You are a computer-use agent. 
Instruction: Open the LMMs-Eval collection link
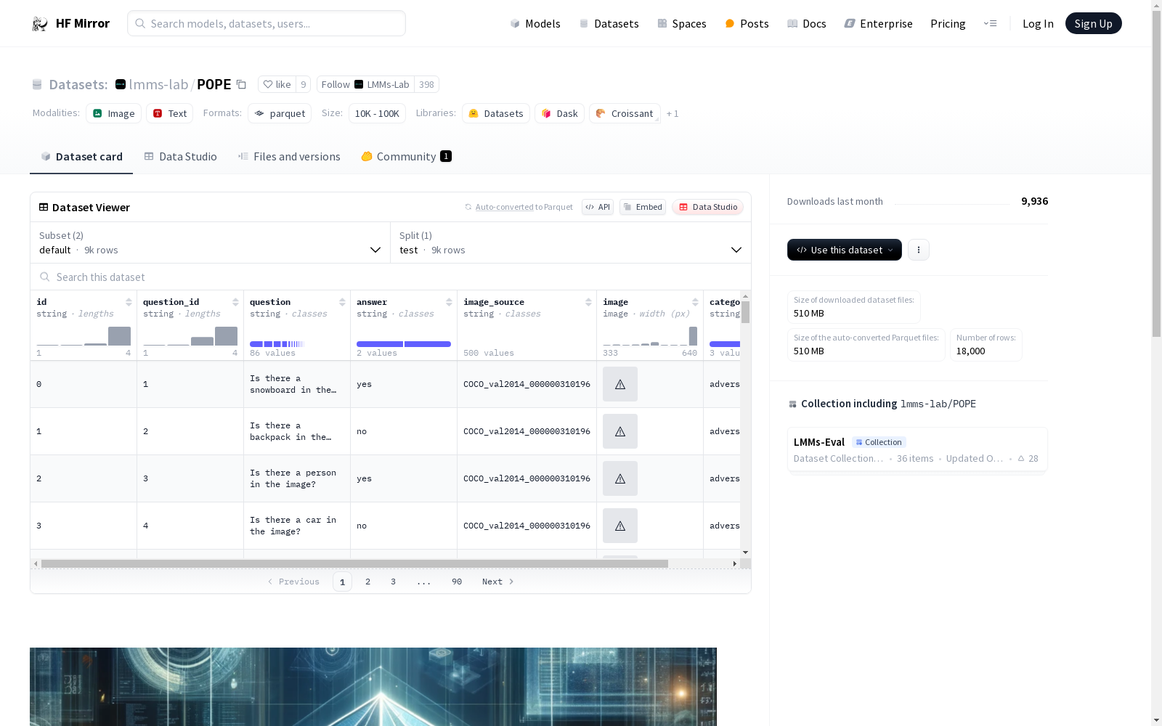(x=818, y=442)
